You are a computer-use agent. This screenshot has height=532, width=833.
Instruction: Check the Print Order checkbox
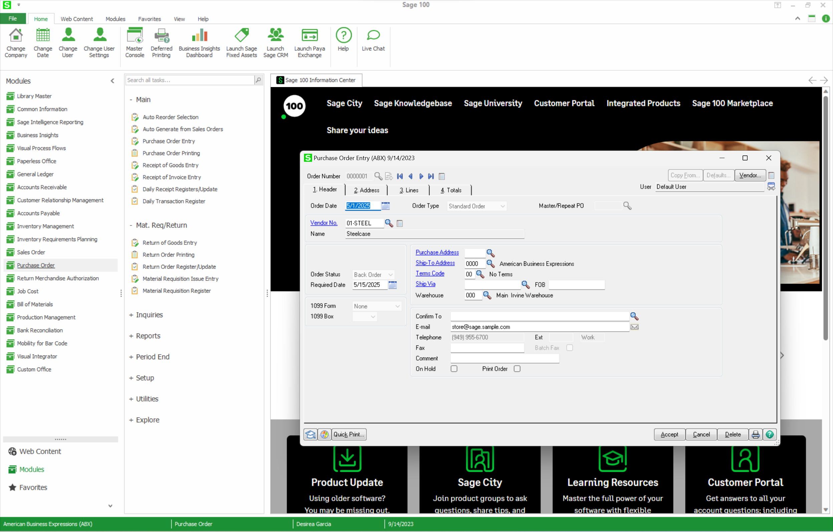coord(517,369)
